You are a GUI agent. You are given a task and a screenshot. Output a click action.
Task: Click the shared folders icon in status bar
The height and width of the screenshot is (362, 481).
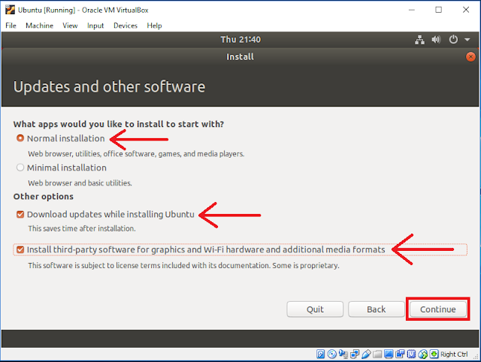[x=377, y=354]
